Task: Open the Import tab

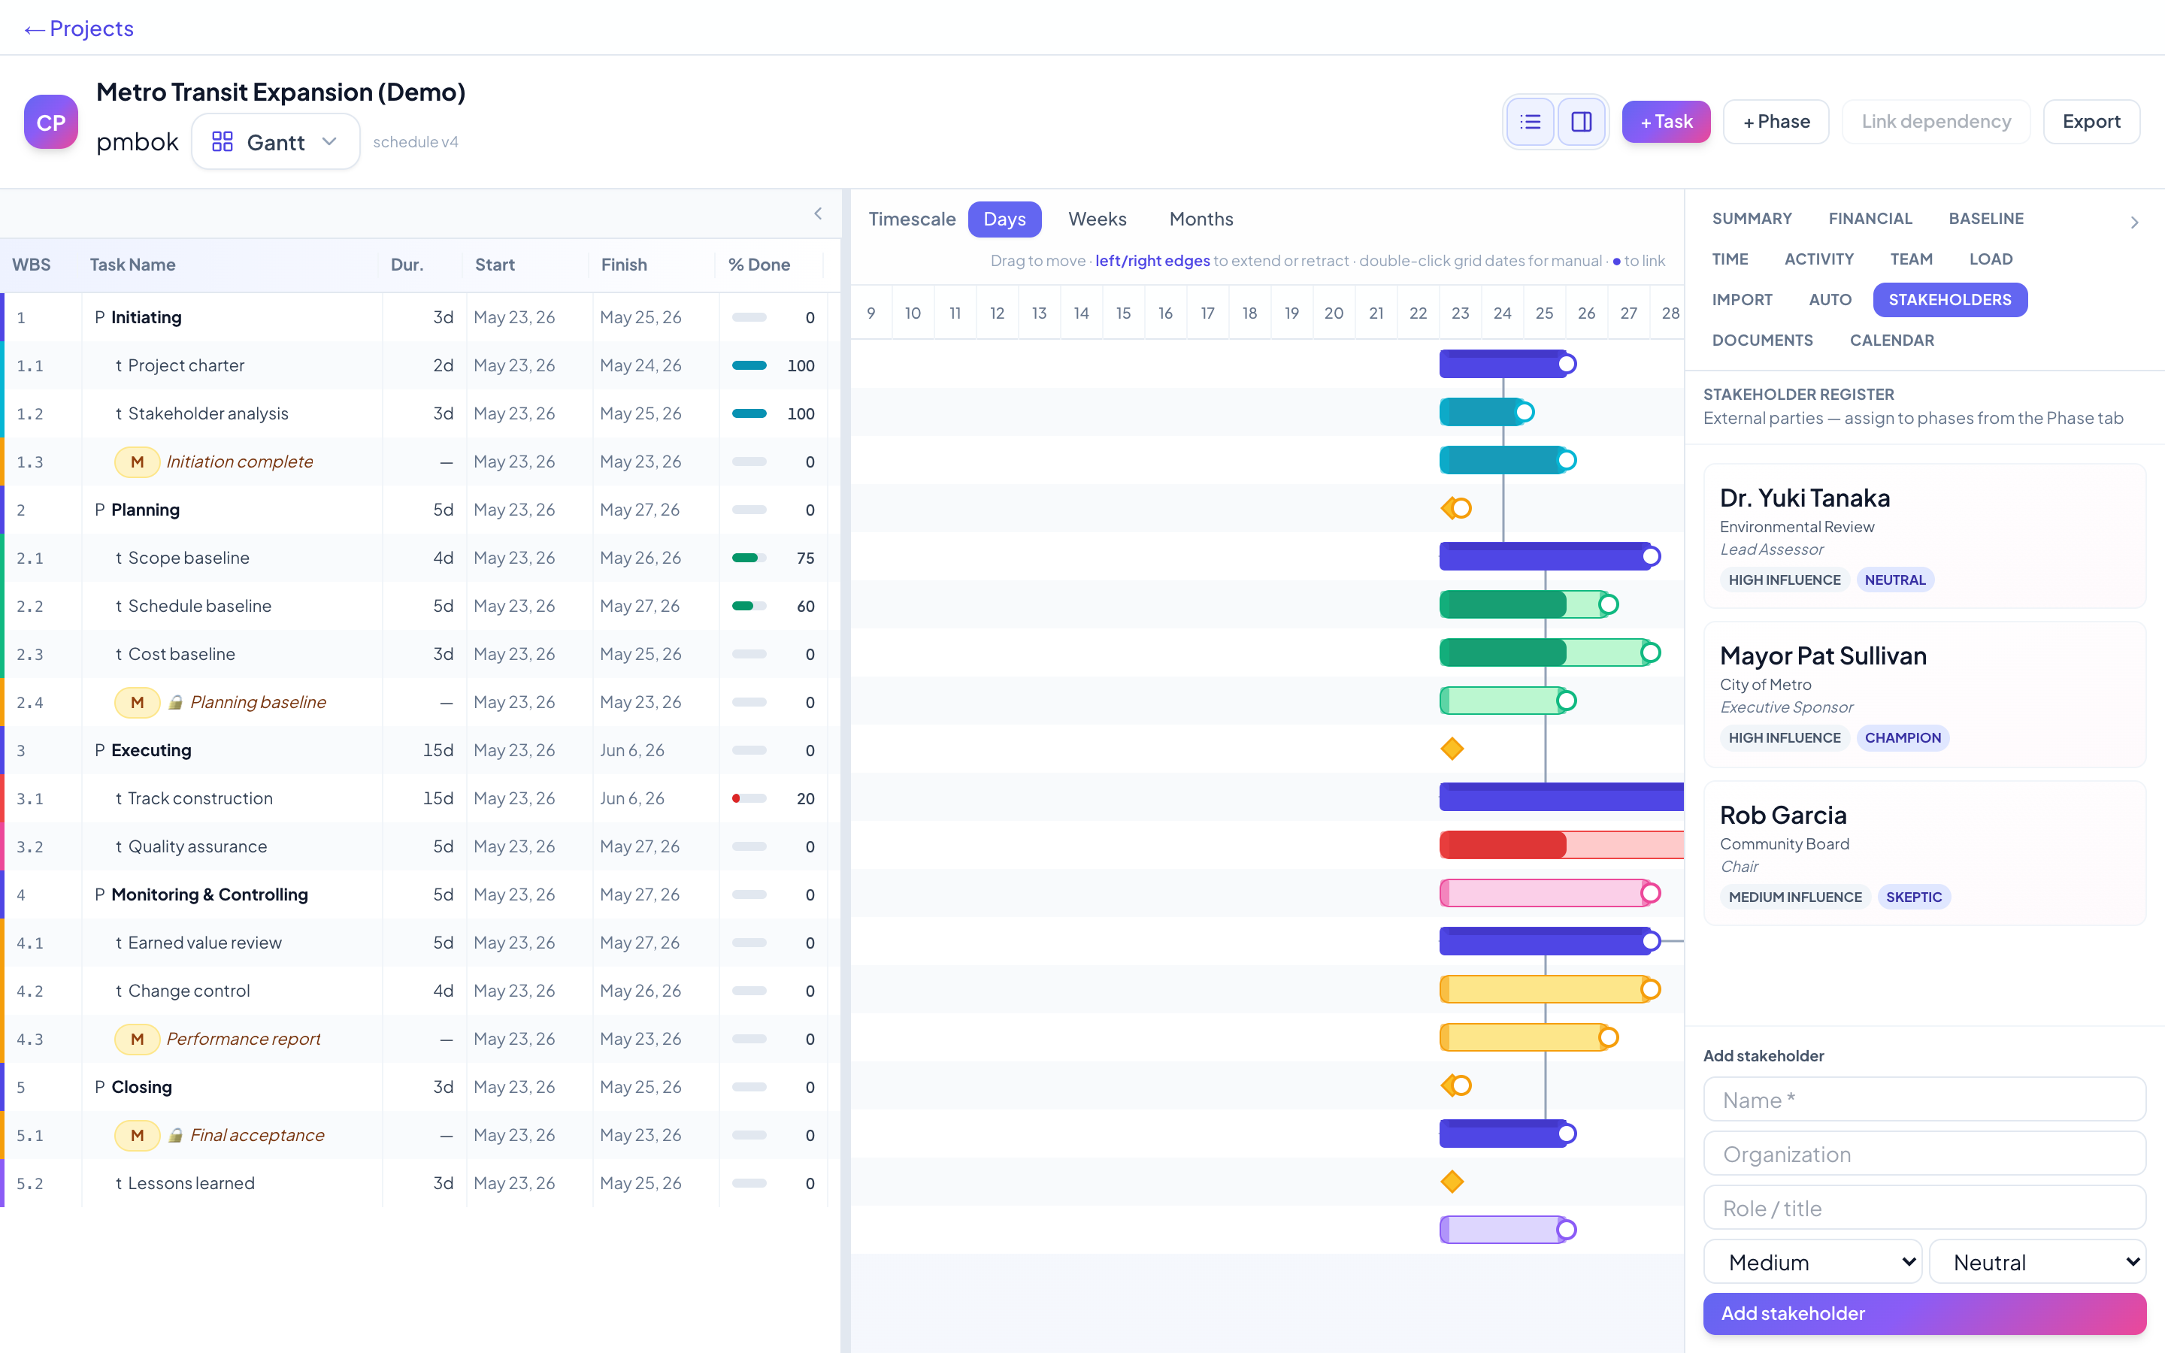Action: [x=1742, y=300]
